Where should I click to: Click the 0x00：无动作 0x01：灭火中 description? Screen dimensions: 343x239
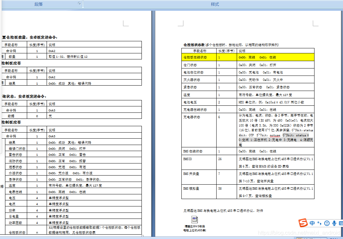click(x=261, y=80)
